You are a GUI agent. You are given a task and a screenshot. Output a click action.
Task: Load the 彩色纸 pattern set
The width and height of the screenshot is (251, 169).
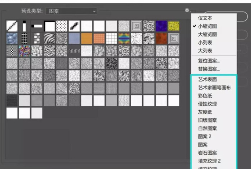[205, 96]
